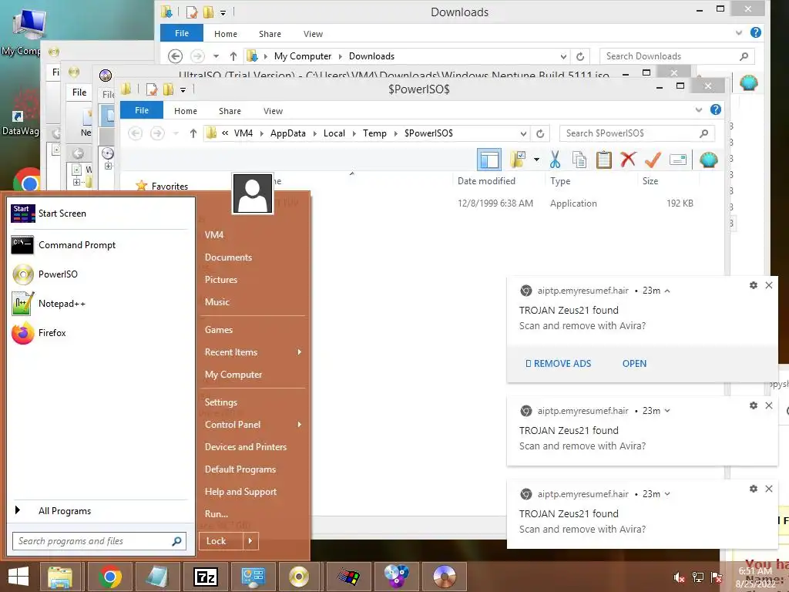Open 7-Zip from the taskbar

coord(206,577)
